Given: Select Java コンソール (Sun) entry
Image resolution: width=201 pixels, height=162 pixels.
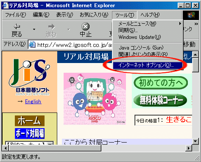Looking at the screenshot, I should (148, 48).
